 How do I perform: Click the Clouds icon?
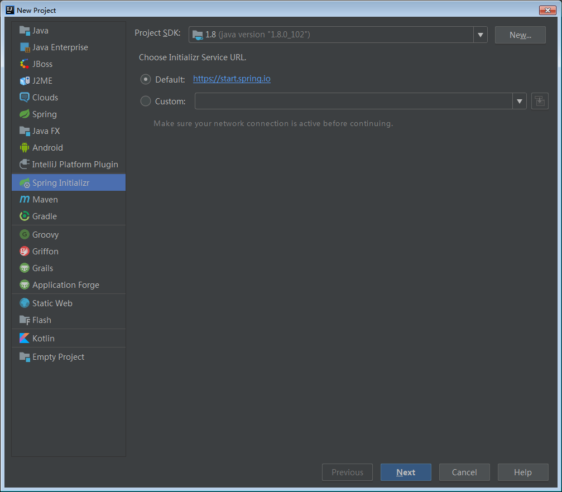point(25,98)
